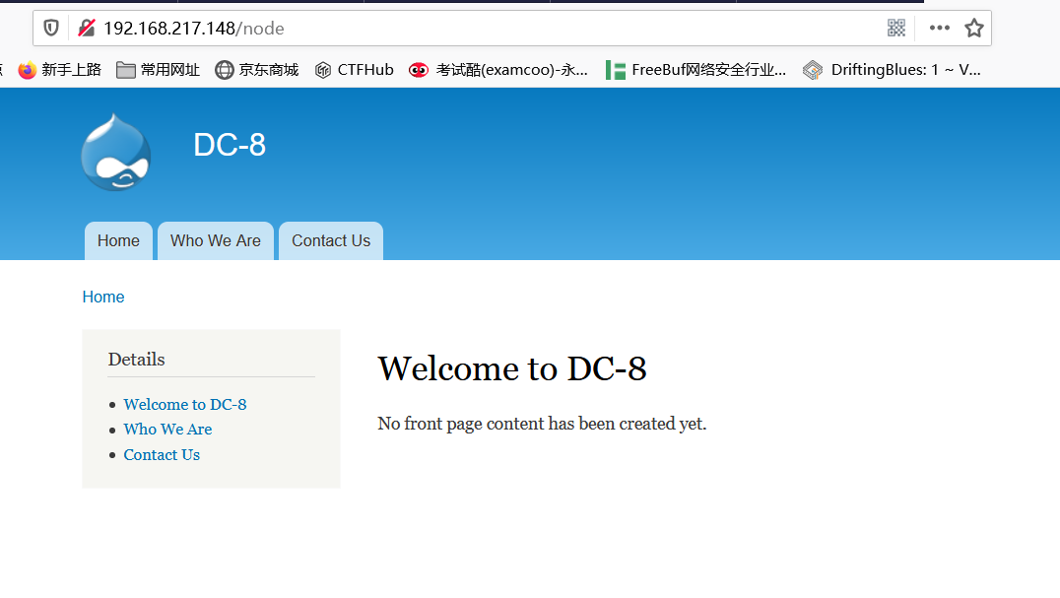Click the Welcome to DC-8 page heading
The width and height of the screenshot is (1060, 598).
tap(511, 368)
